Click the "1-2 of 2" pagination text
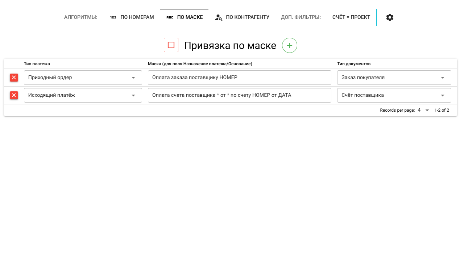The height and width of the screenshot is (261, 464). pos(442,110)
